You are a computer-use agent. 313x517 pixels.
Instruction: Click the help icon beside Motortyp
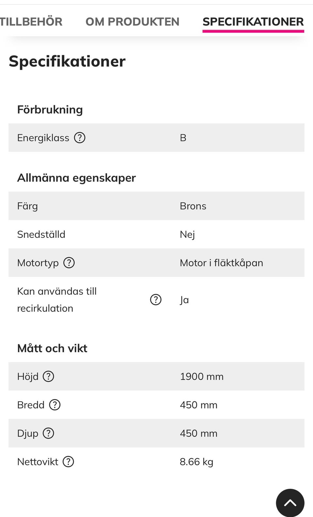[69, 263]
